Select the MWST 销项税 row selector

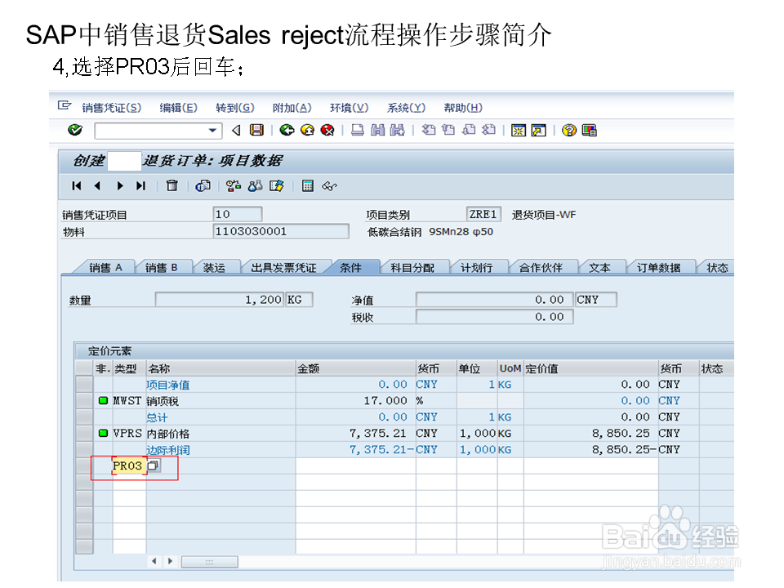[x=84, y=401]
